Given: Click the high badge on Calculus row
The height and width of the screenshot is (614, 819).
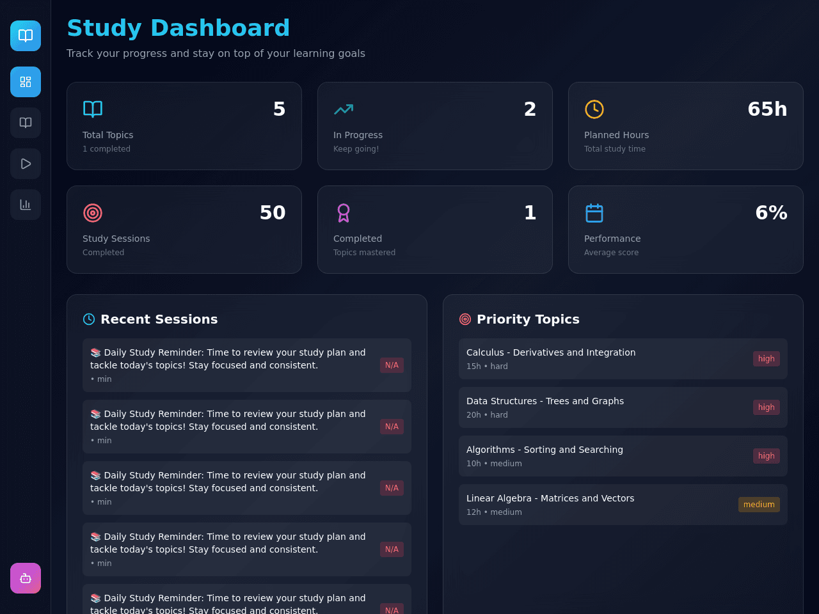Looking at the screenshot, I should coord(767,359).
